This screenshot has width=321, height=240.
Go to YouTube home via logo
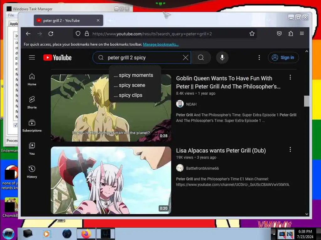(x=57, y=58)
